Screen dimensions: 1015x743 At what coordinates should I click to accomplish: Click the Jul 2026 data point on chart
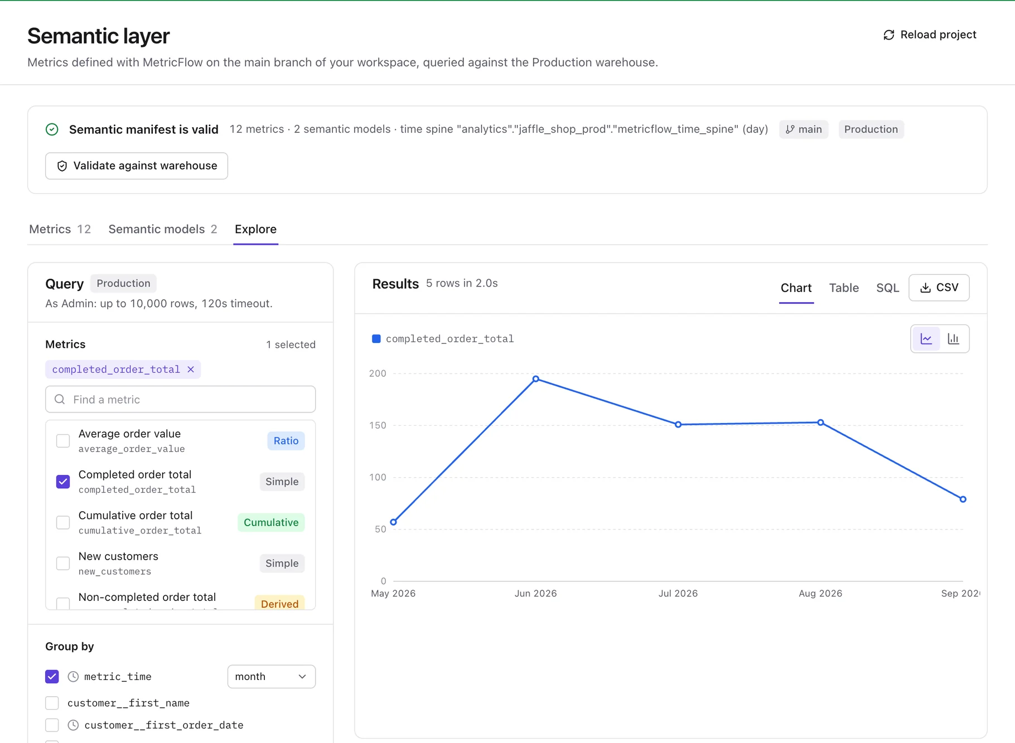click(678, 425)
